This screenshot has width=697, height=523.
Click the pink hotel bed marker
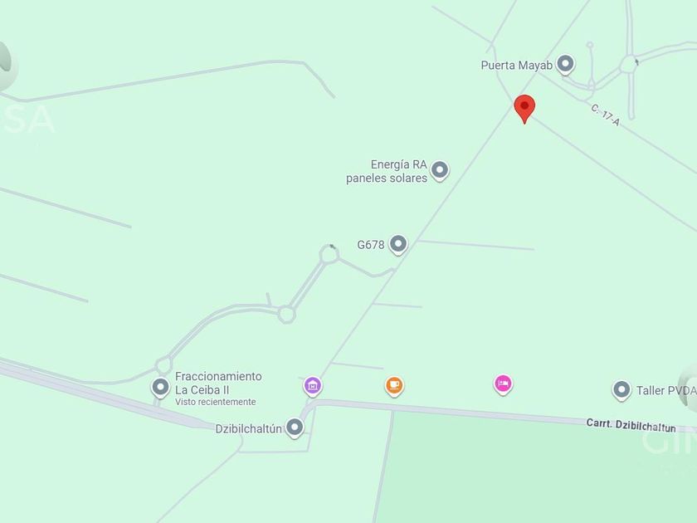click(503, 384)
